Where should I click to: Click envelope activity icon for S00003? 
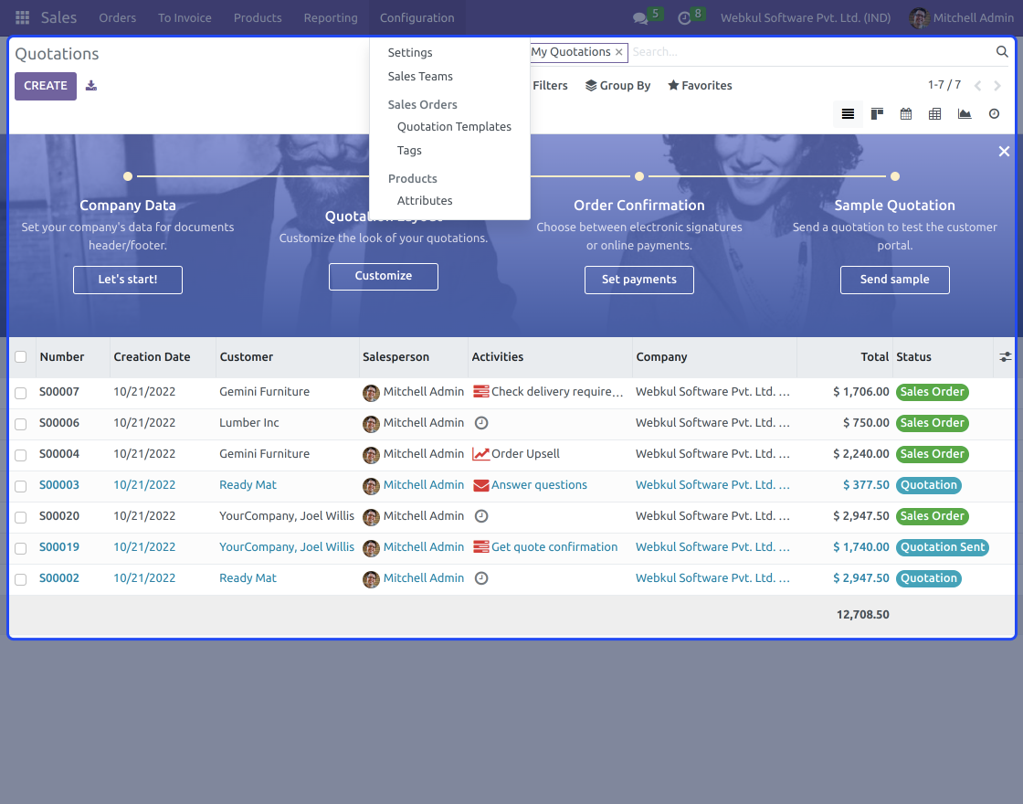click(x=480, y=485)
